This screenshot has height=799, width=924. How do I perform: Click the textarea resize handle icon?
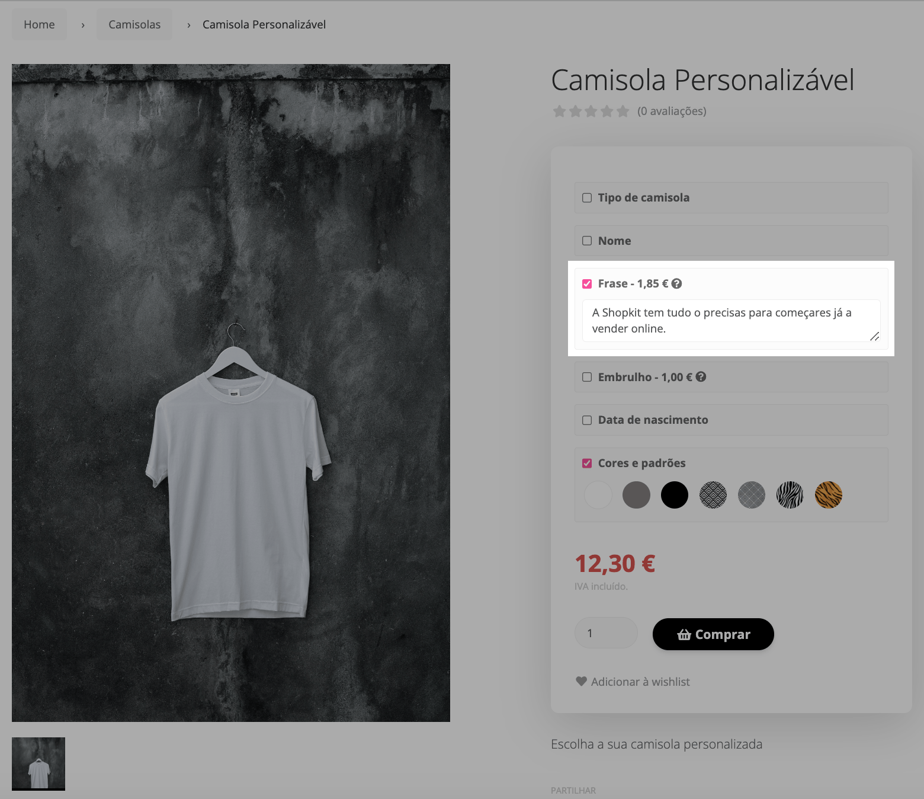(874, 336)
